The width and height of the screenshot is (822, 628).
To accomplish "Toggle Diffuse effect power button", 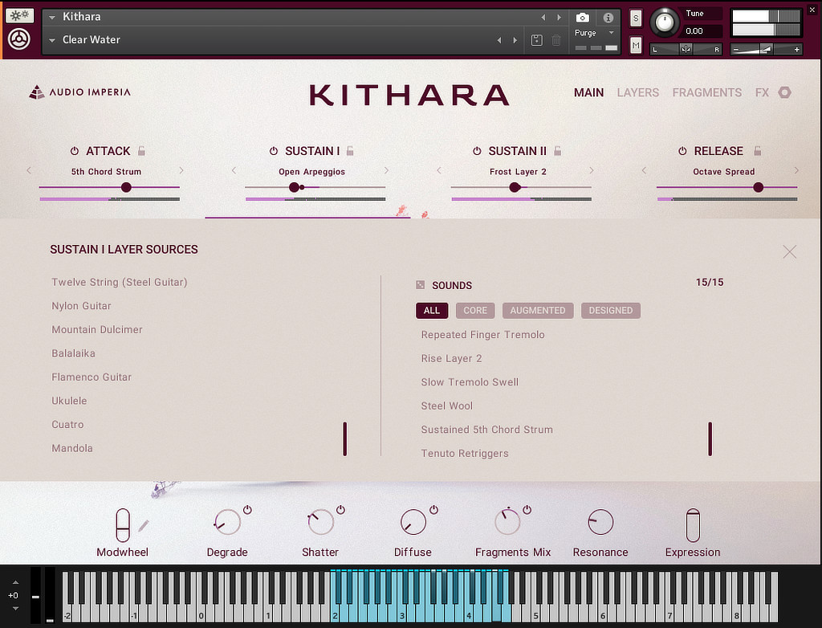I will tap(434, 509).
